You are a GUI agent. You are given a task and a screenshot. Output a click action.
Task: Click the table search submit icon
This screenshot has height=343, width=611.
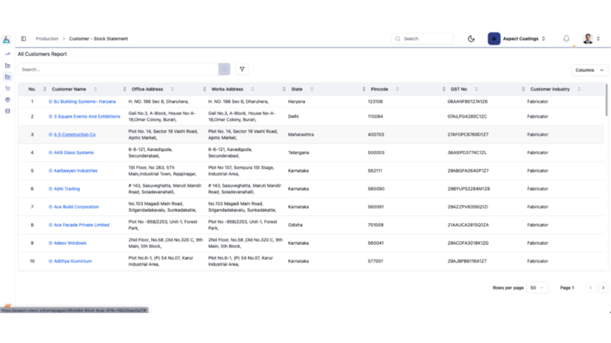(x=224, y=69)
